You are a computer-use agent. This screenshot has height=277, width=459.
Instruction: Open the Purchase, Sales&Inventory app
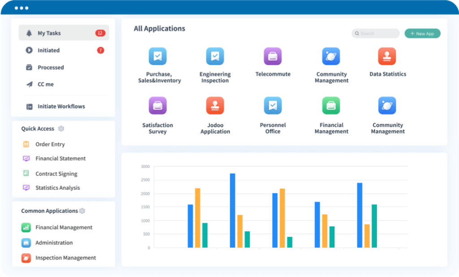(158, 56)
